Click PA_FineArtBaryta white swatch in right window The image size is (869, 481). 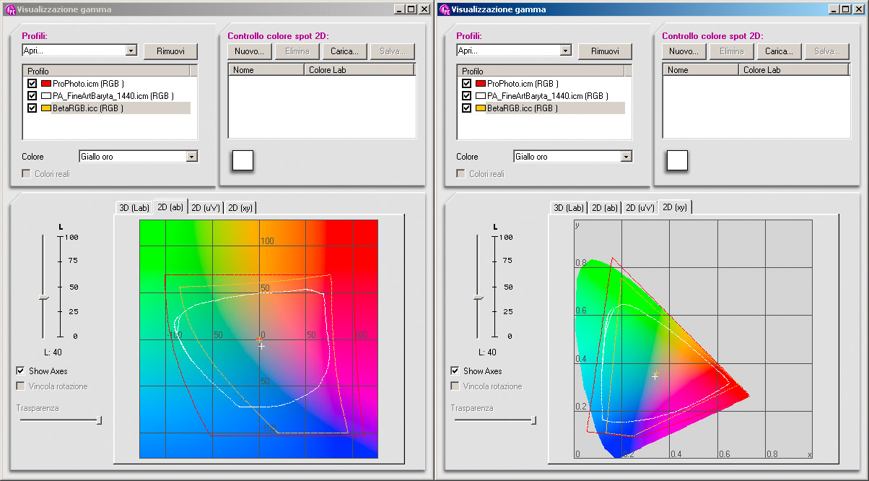click(481, 96)
